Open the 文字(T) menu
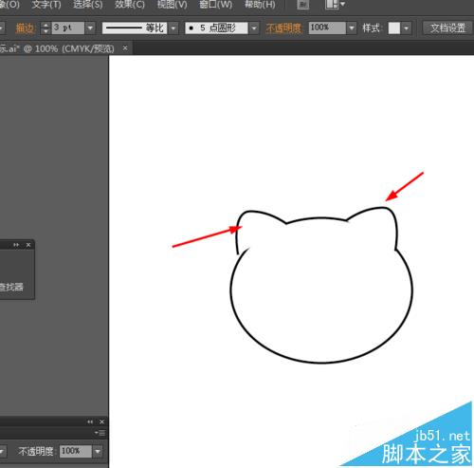 click(x=46, y=5)
